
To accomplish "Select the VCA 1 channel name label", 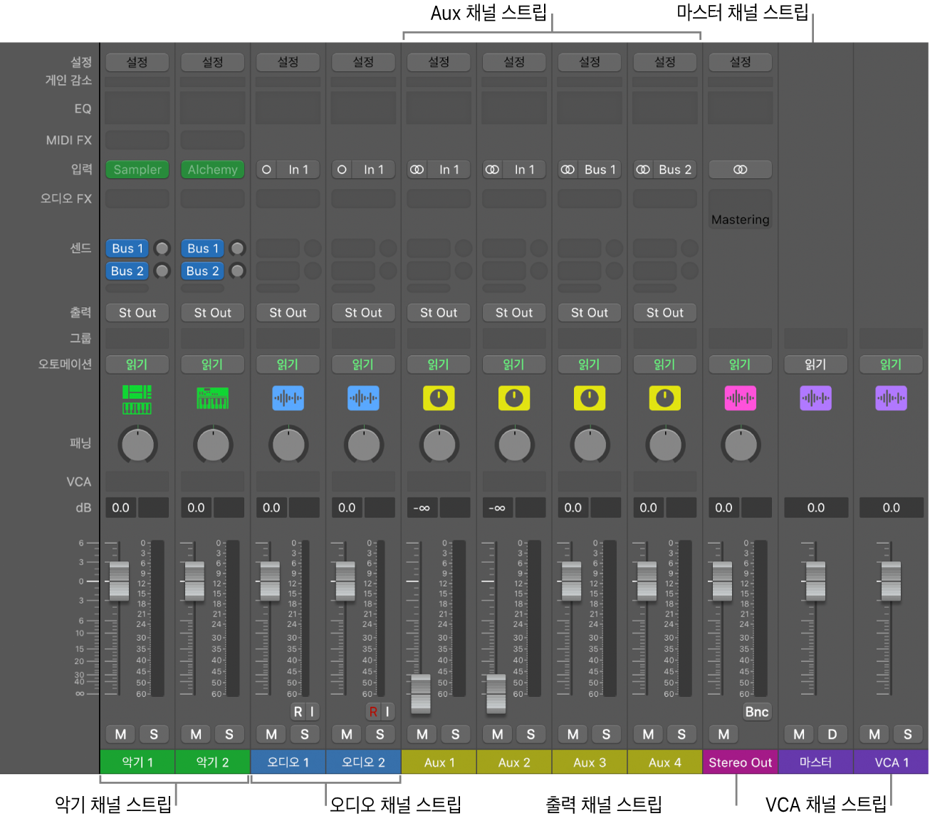I will tap(891, 762).
